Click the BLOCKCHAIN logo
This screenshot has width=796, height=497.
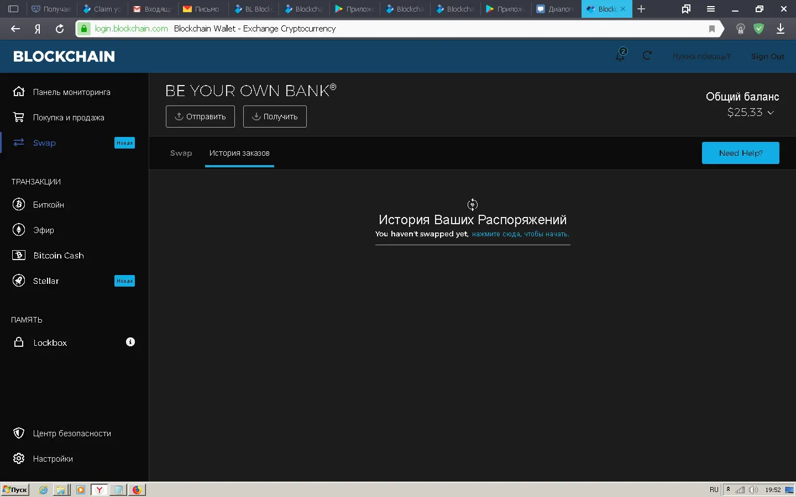pyautogui.click(x=64, y=56)
